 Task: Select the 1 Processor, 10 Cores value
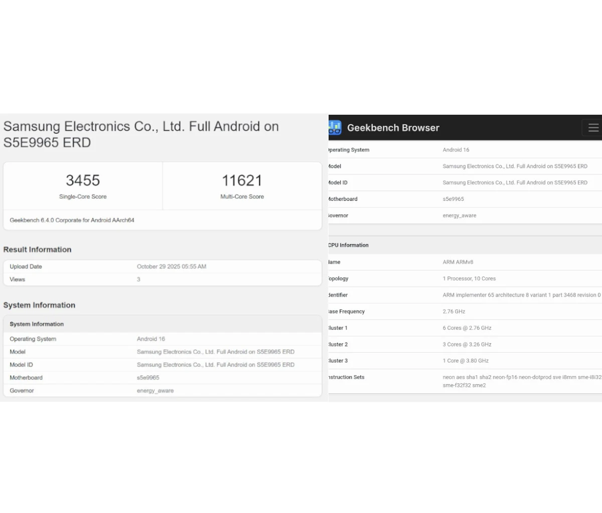pos(469,279)
